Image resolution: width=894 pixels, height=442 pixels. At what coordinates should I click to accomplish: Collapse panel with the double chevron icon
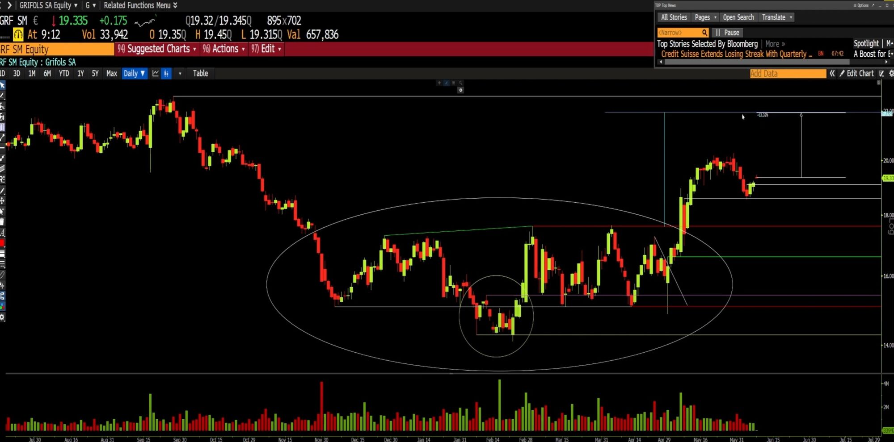click(832, 73)
